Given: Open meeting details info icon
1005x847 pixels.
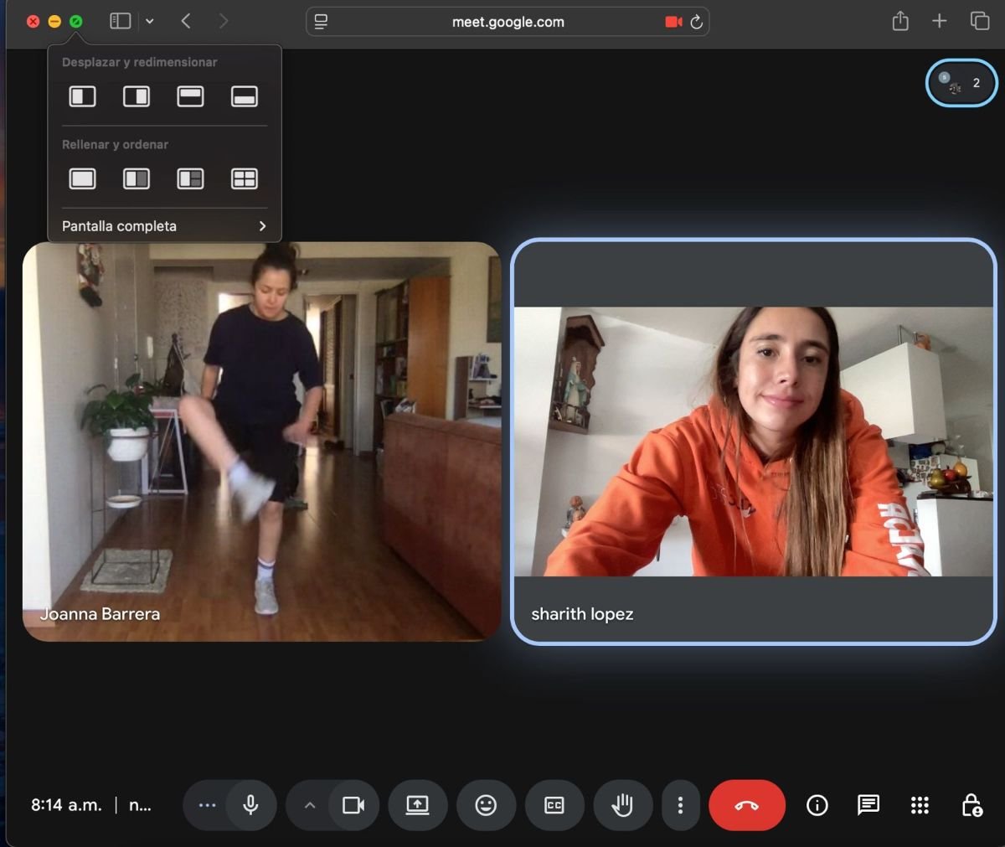Looking at the screenshot, I should pyautogui.click(x=817, y=805).
